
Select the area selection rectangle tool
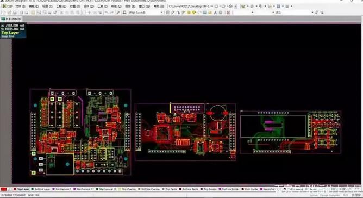pyautogui.click(x=84, y=13)
